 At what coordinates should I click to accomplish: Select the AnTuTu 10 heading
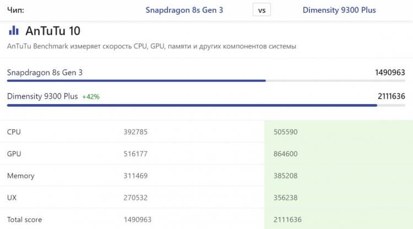53,31
